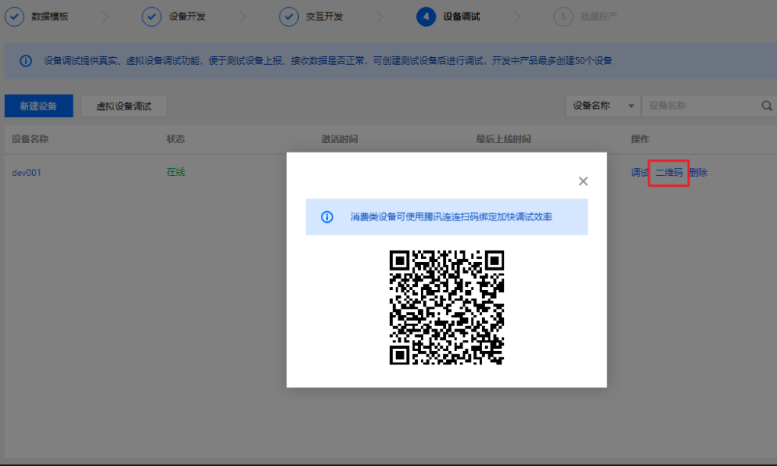Image resolution: width=777 pixels, height=466 pixels.
Task: Click the 新建设备 button
Action: point(38,106)
